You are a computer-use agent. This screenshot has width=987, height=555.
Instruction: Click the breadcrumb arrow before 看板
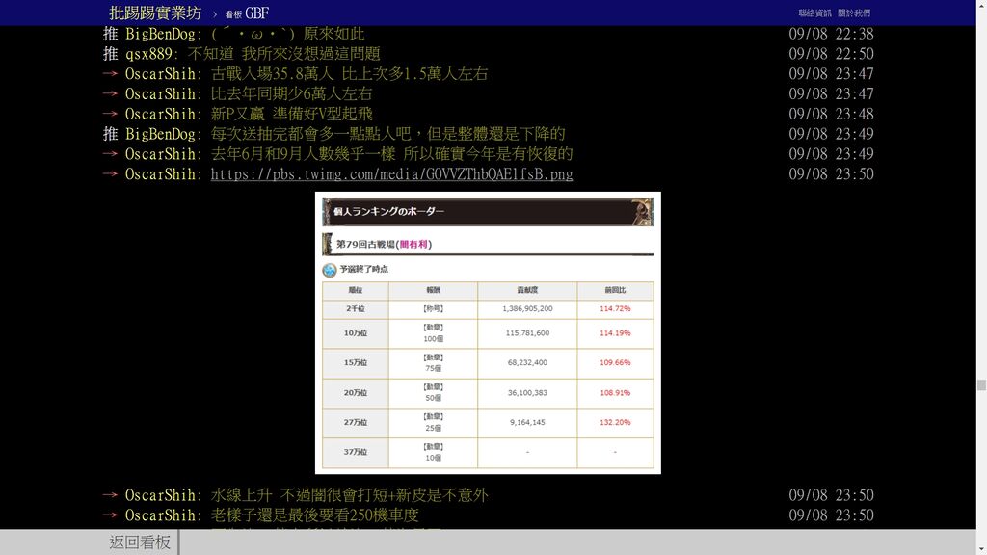[215, 14]
